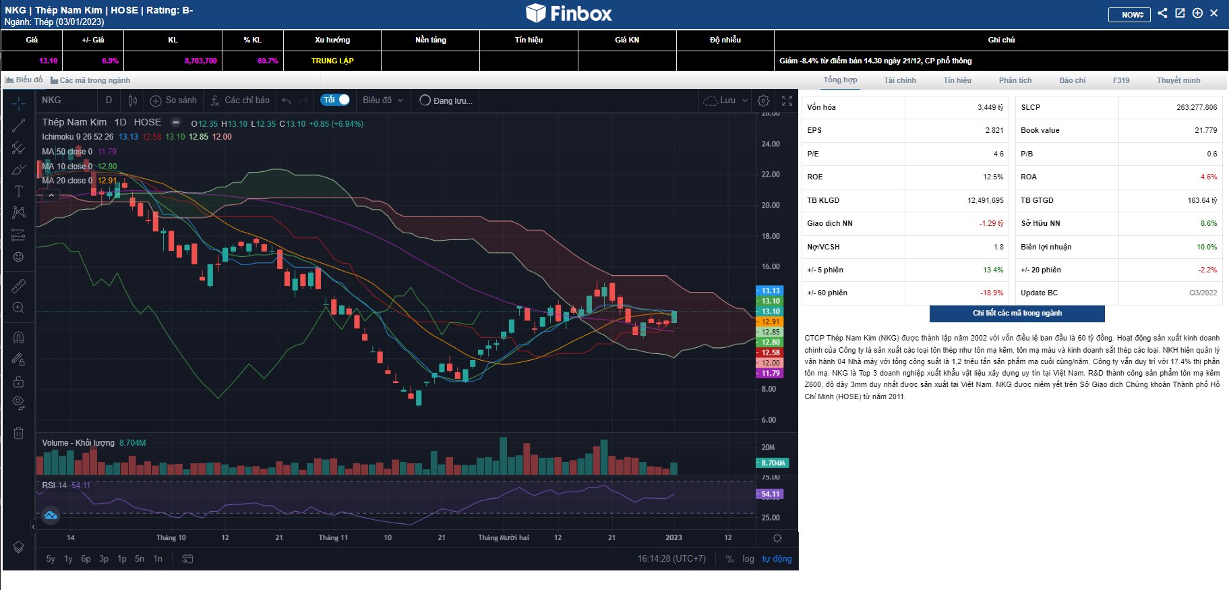Click Chi tiết các mã trong ngành button
Screen dimensions: 1229x590
pyautogui.click(x=1017, y=314)
